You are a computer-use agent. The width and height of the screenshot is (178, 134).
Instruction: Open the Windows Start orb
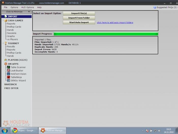(5, 131)
